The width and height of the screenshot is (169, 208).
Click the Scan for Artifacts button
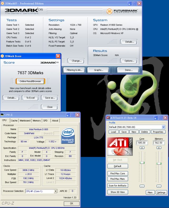pos(118,186)
